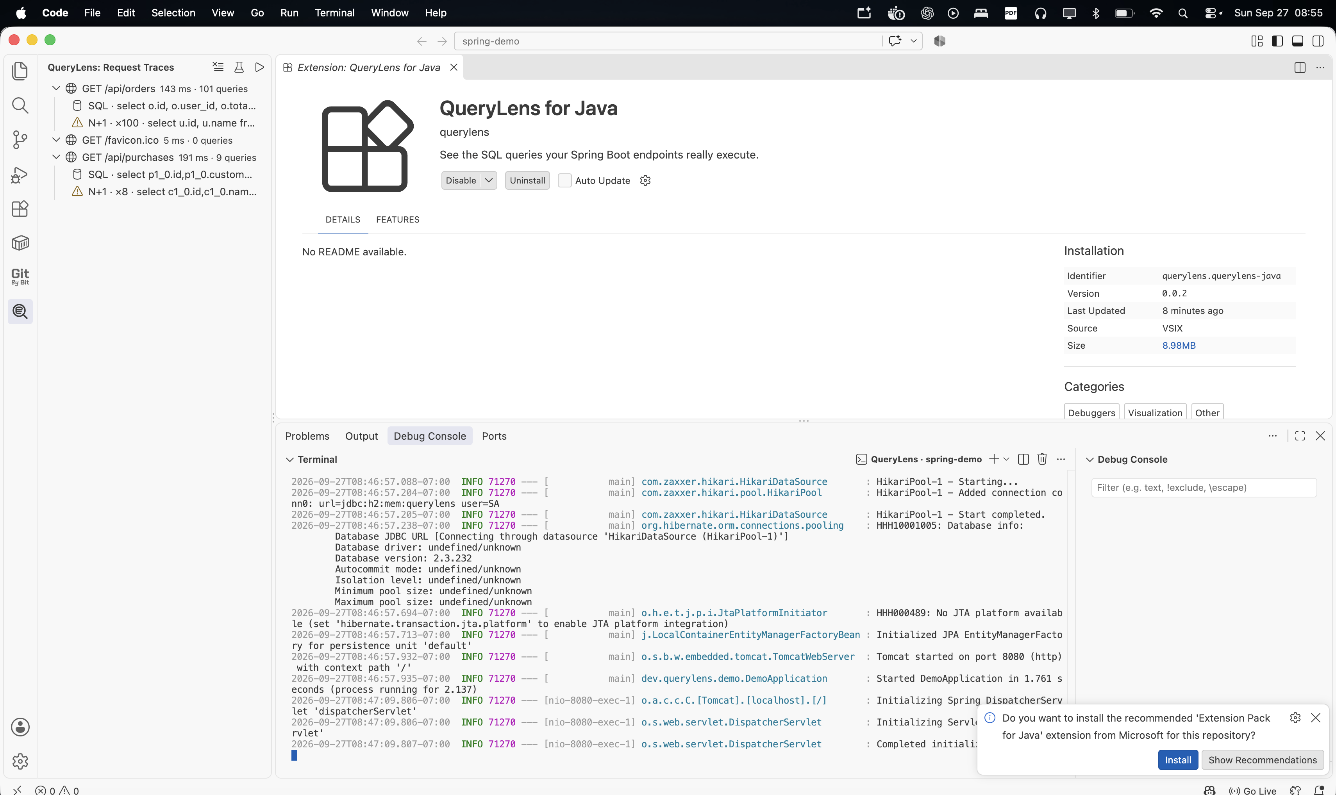The width and height of the screenshot is (1336, 795).
Task: Split the extension editor to the right
Action: pos(1300,68)
